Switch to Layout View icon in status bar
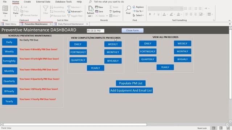The image size is (232, 130). pyautogui.click(x=221, y=128)
